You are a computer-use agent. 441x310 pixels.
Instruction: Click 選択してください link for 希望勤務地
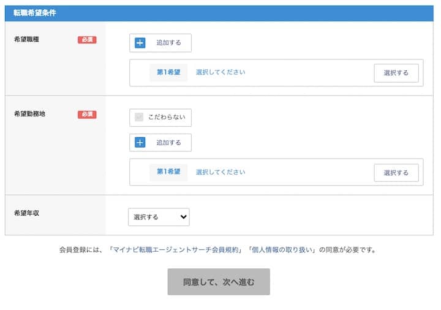[x=221, y=172]
